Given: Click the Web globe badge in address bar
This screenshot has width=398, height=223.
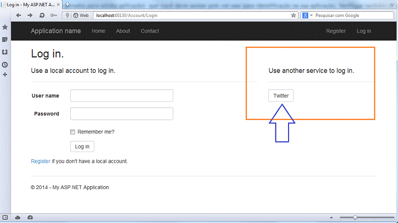Looking at the screenshot, I should (81, 16).
